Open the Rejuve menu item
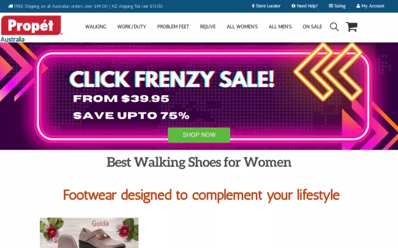This screenshot has height=248, width=398. tap(208, 27)
